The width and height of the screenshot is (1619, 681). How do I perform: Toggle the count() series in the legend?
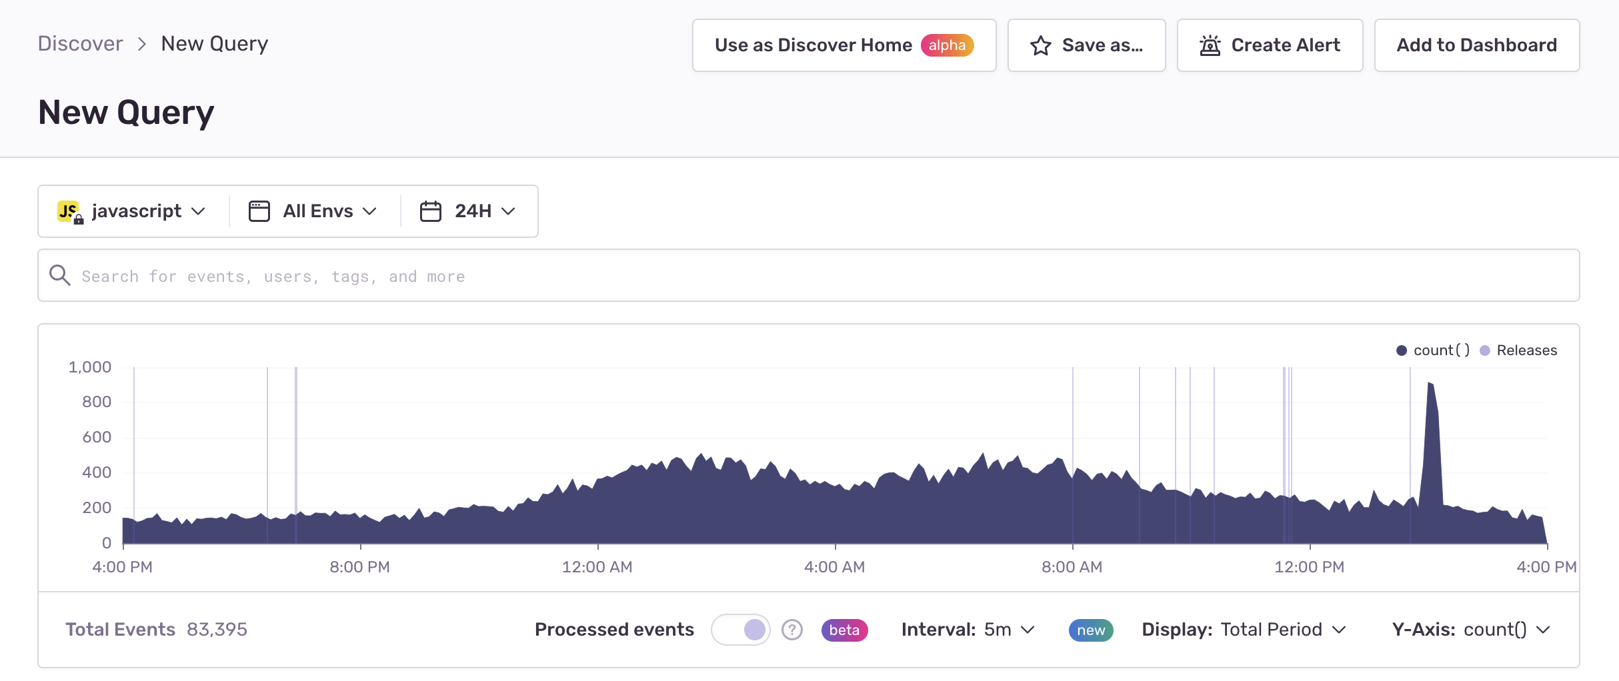[1433, 350]
